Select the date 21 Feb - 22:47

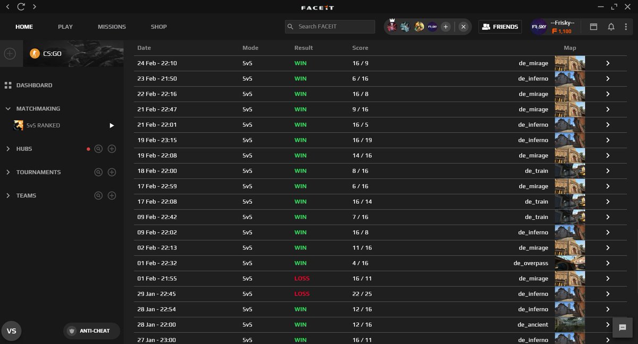(157, 109)
